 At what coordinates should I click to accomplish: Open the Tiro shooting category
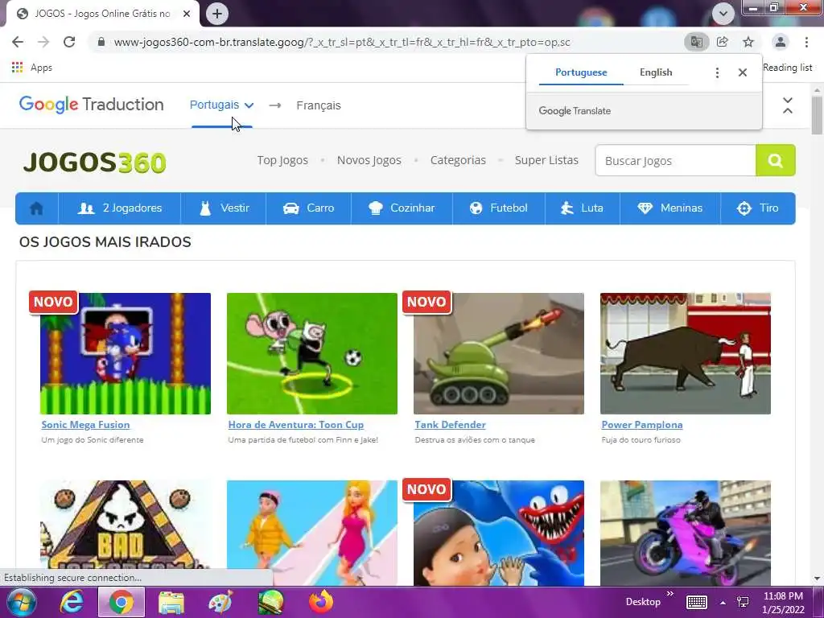pyautogui.click(x=758, y=208)
